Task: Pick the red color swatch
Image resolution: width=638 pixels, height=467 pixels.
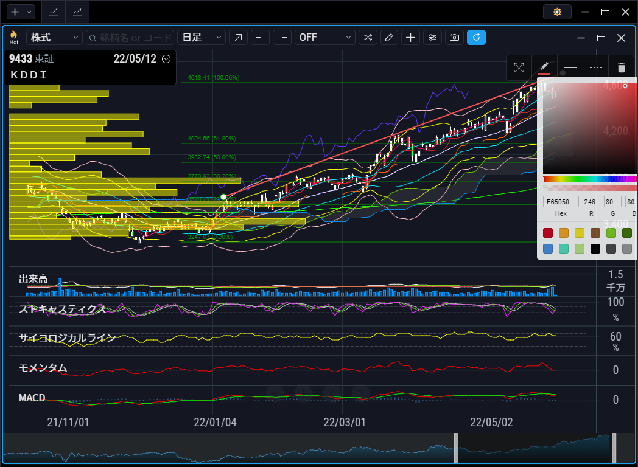Action: tap(548, 233)
